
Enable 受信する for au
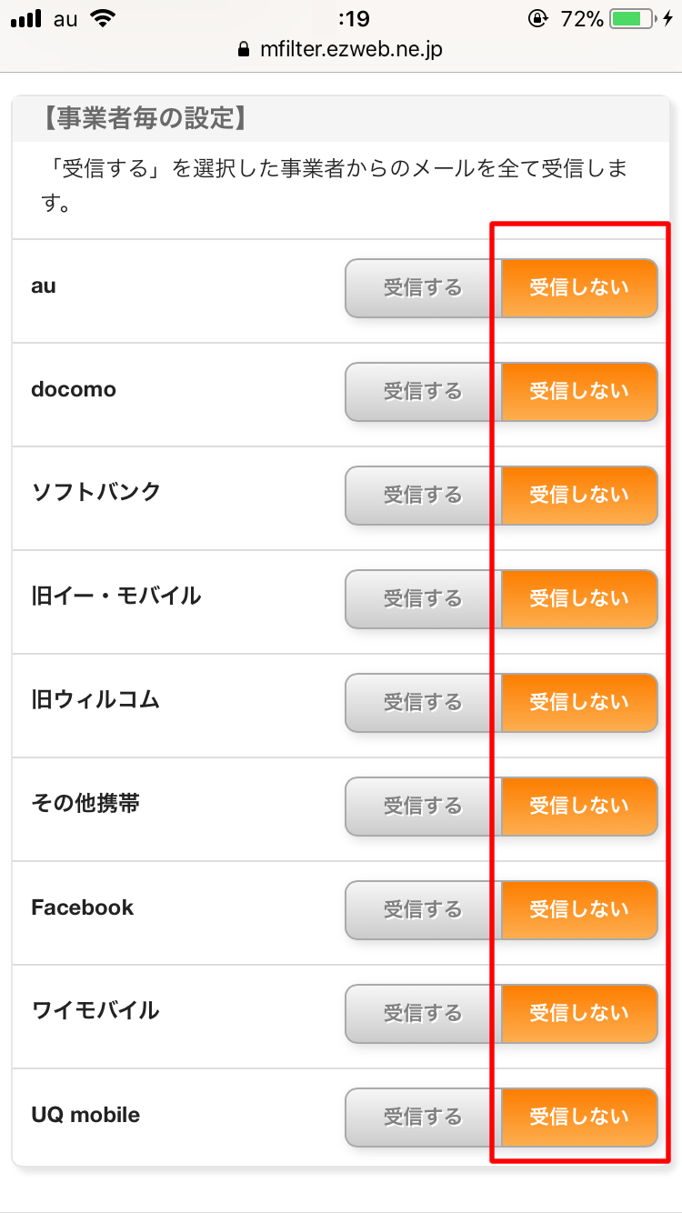423,288
